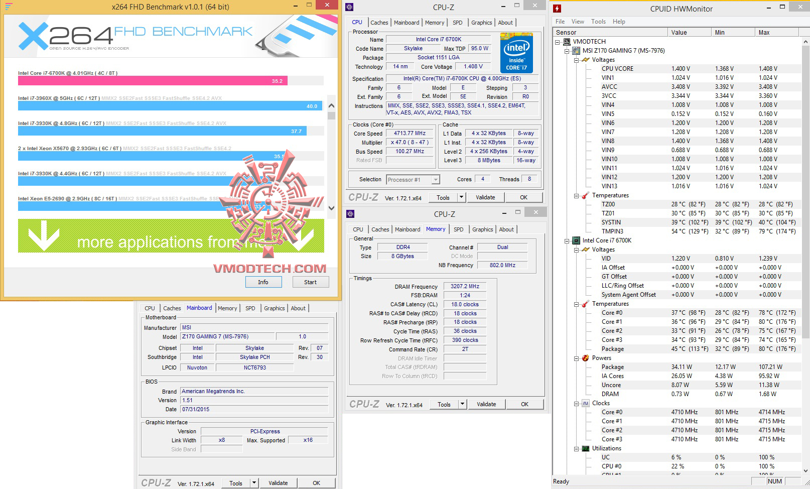Click the Sensor column header in HWMonitor
The image size is (810, 489).
[610, 32]
